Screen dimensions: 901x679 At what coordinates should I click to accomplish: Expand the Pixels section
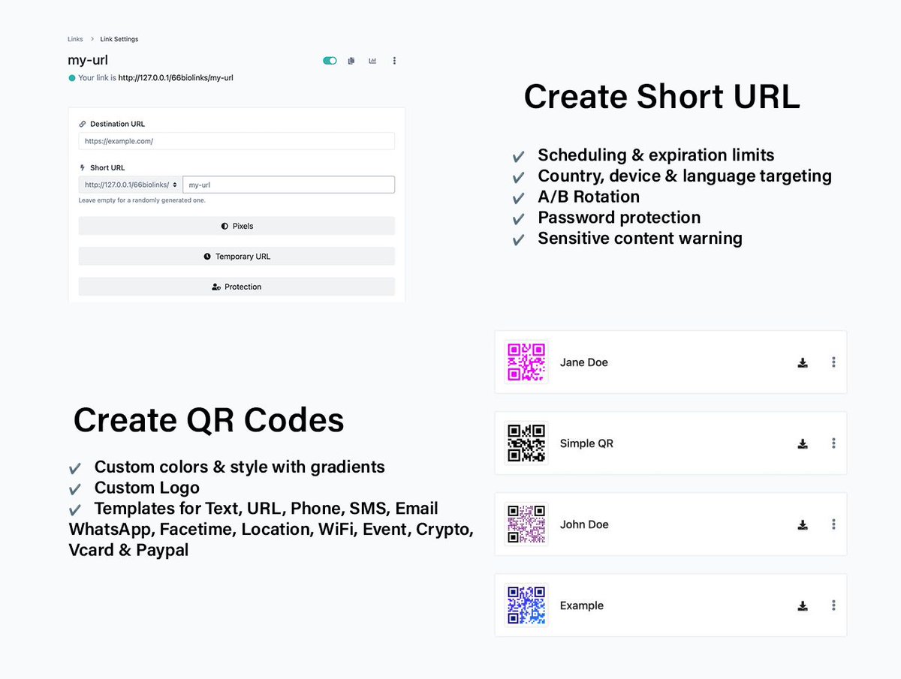(x=237, y=226)
